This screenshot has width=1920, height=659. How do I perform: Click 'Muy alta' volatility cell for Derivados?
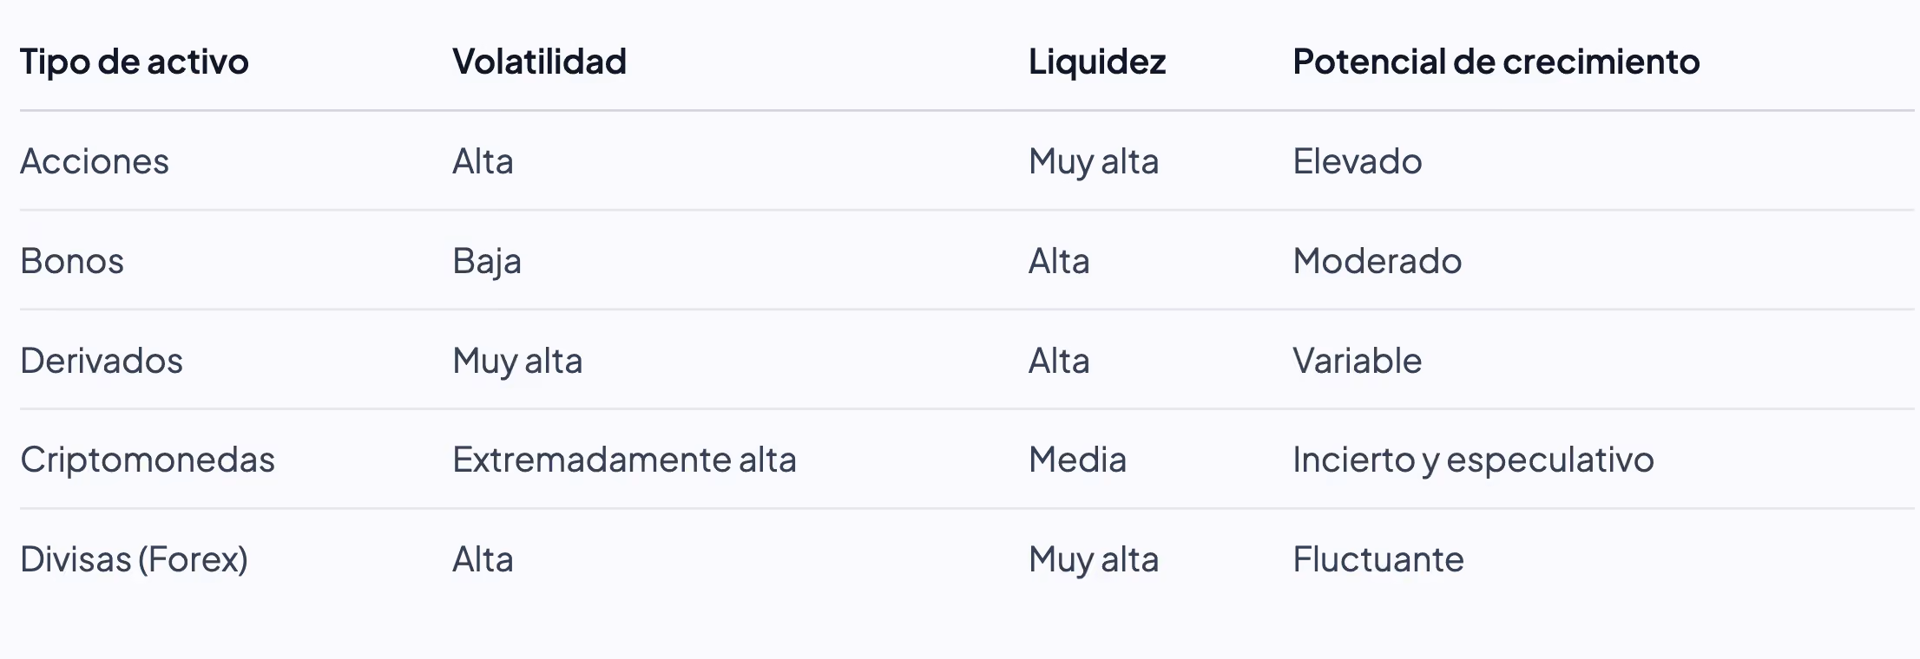(x=517, y=361)
